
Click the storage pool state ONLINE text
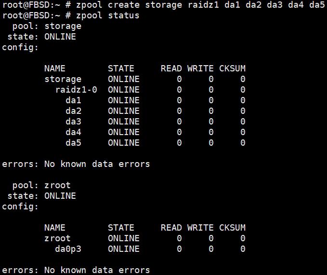coord(60,37)
